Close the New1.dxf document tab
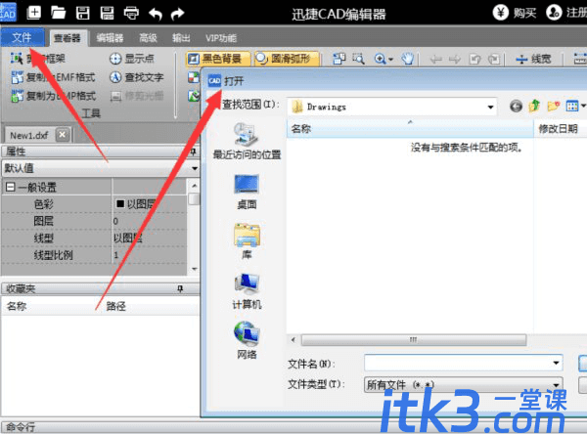 coord(63,134)
